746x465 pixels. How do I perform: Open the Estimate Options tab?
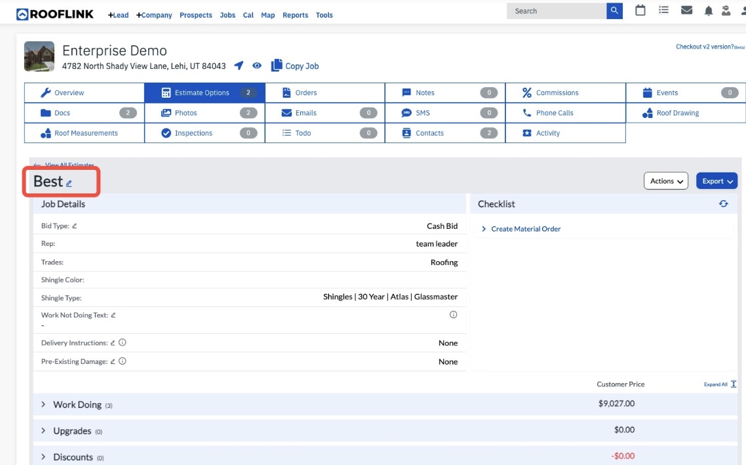click(205, 93)
